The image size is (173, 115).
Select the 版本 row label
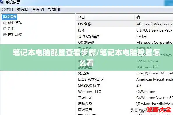point(82,30)
